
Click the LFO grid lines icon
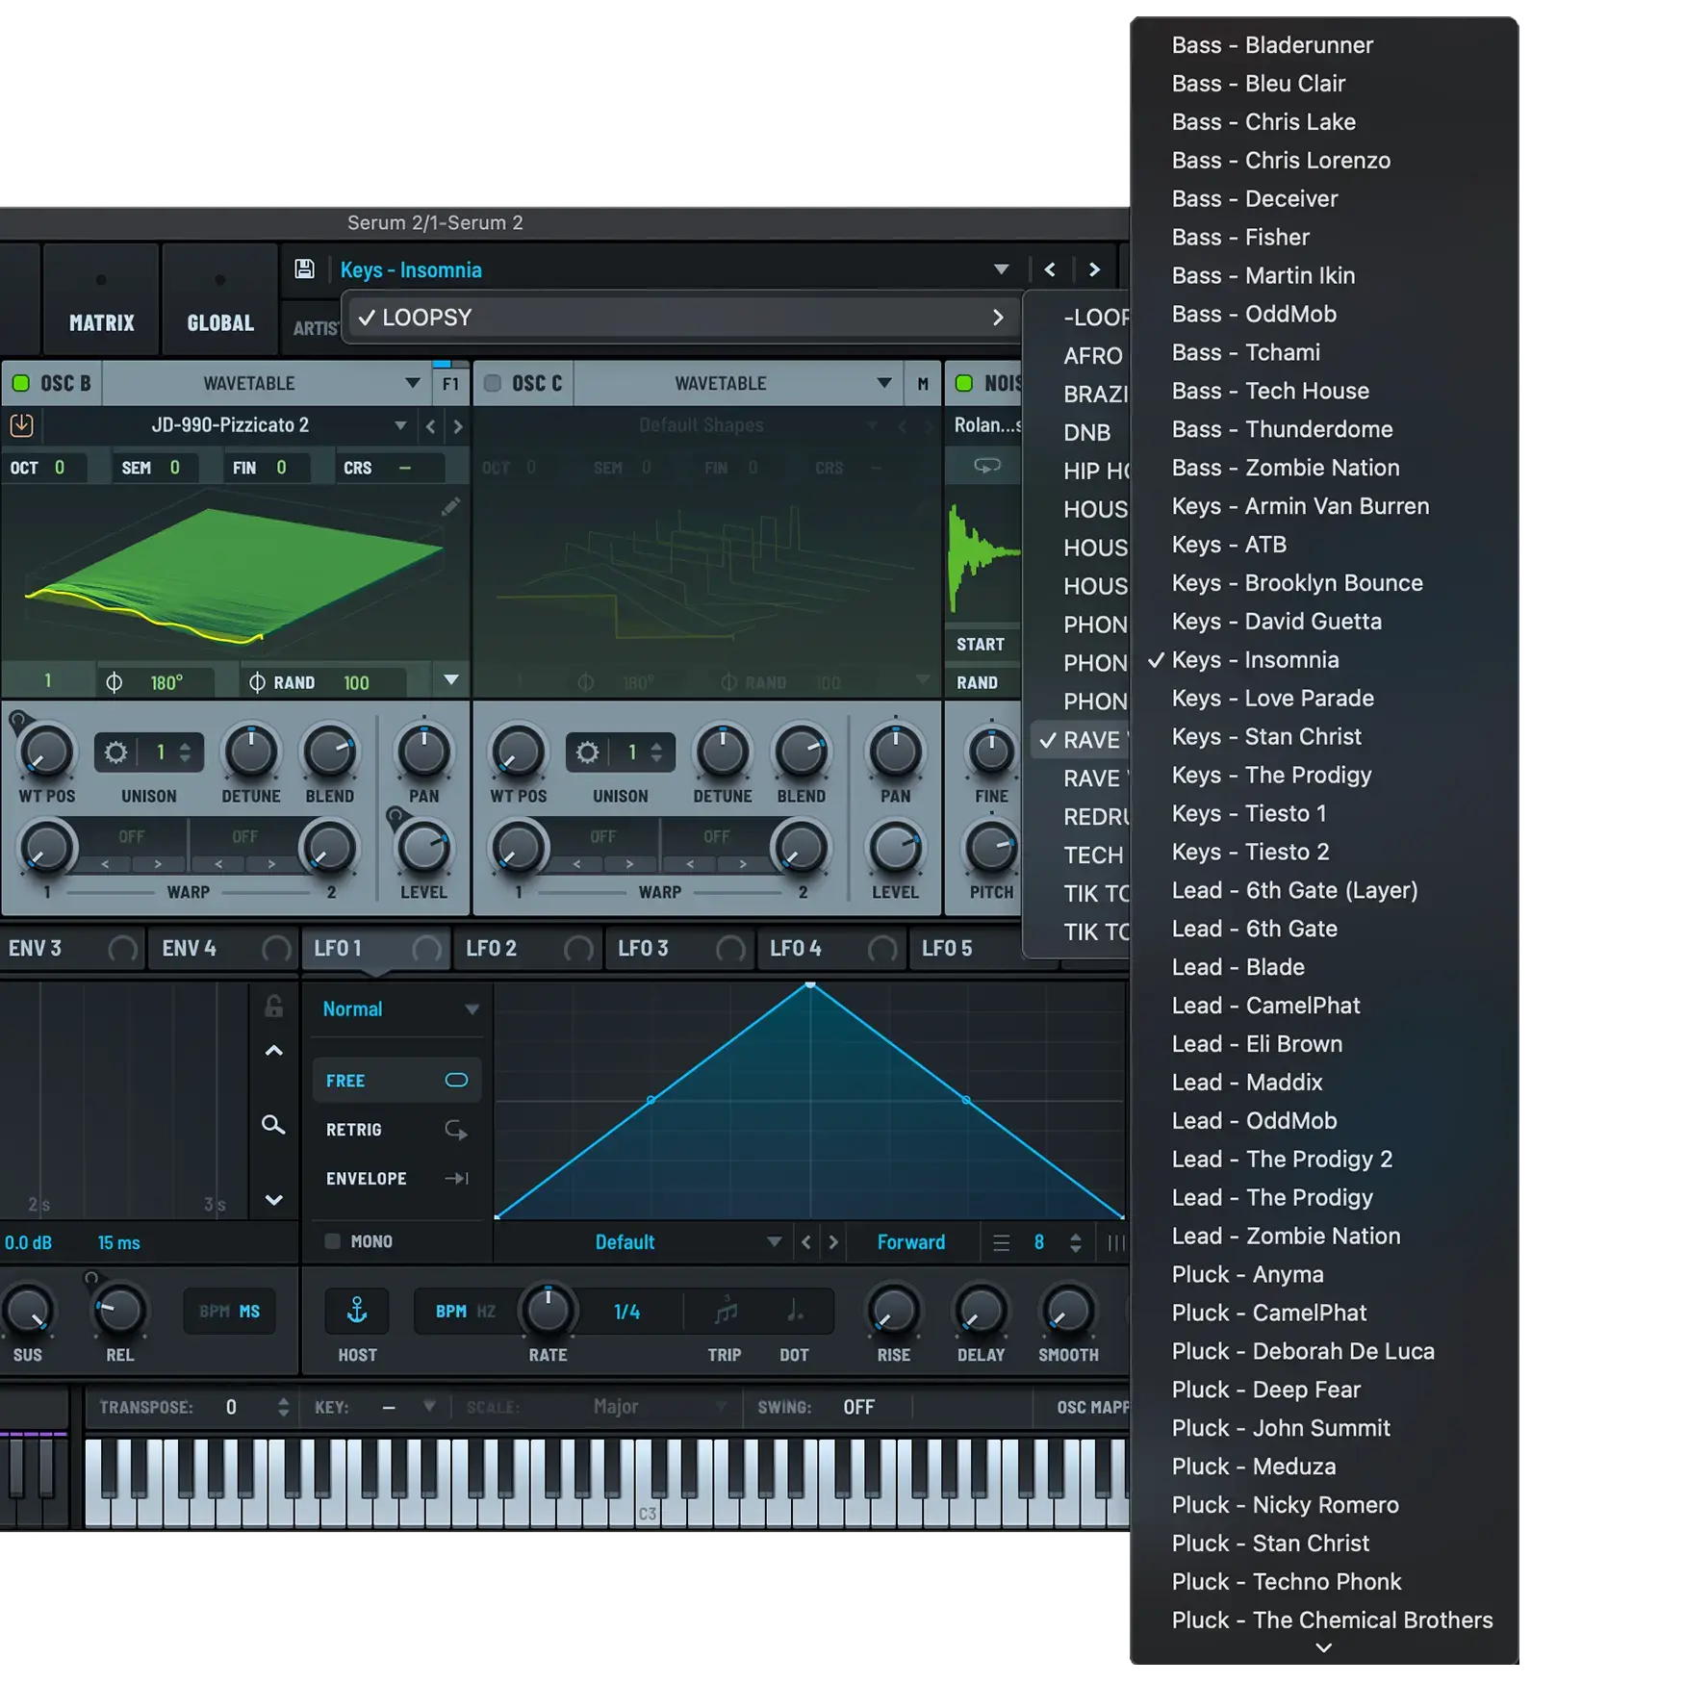pos(1001,1243)
